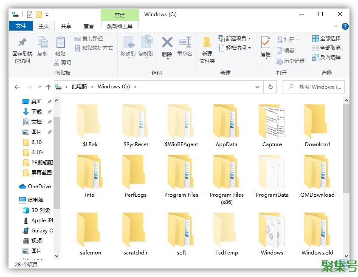Image resolution: width=358 pixels, height=277 pixels.
Task: Select the Intel folder
Action: 90,176
